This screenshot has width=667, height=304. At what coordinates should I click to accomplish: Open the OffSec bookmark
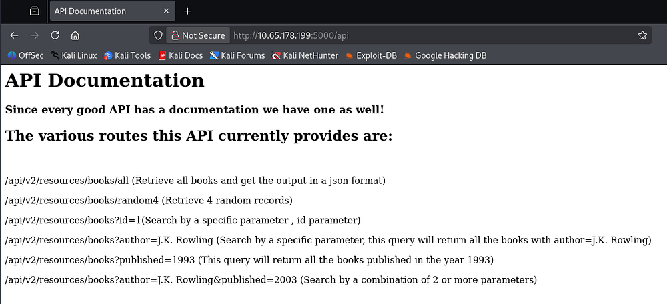(25, 55)
